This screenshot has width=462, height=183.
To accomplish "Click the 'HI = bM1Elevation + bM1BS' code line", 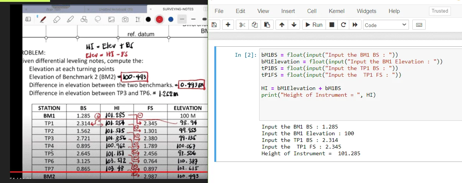I will coord(301,88).
